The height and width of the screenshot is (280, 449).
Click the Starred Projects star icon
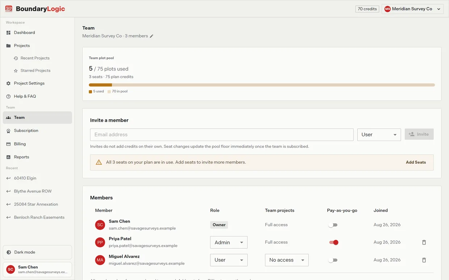[16, 71]
